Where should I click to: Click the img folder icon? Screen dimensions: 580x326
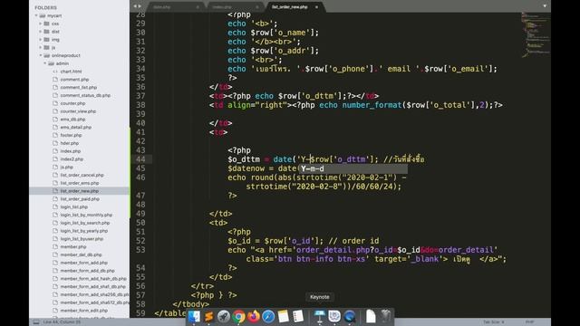(46, 39)
